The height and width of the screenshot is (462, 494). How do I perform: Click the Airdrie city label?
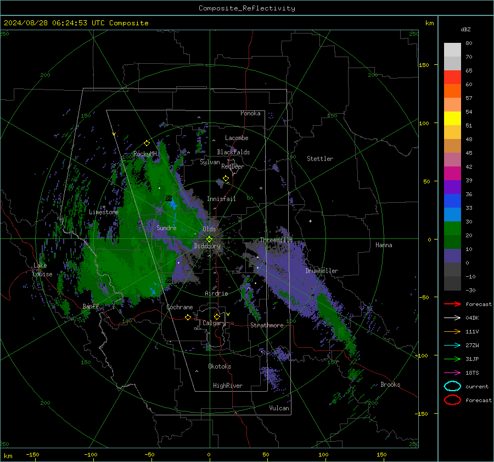pos(216,293)
